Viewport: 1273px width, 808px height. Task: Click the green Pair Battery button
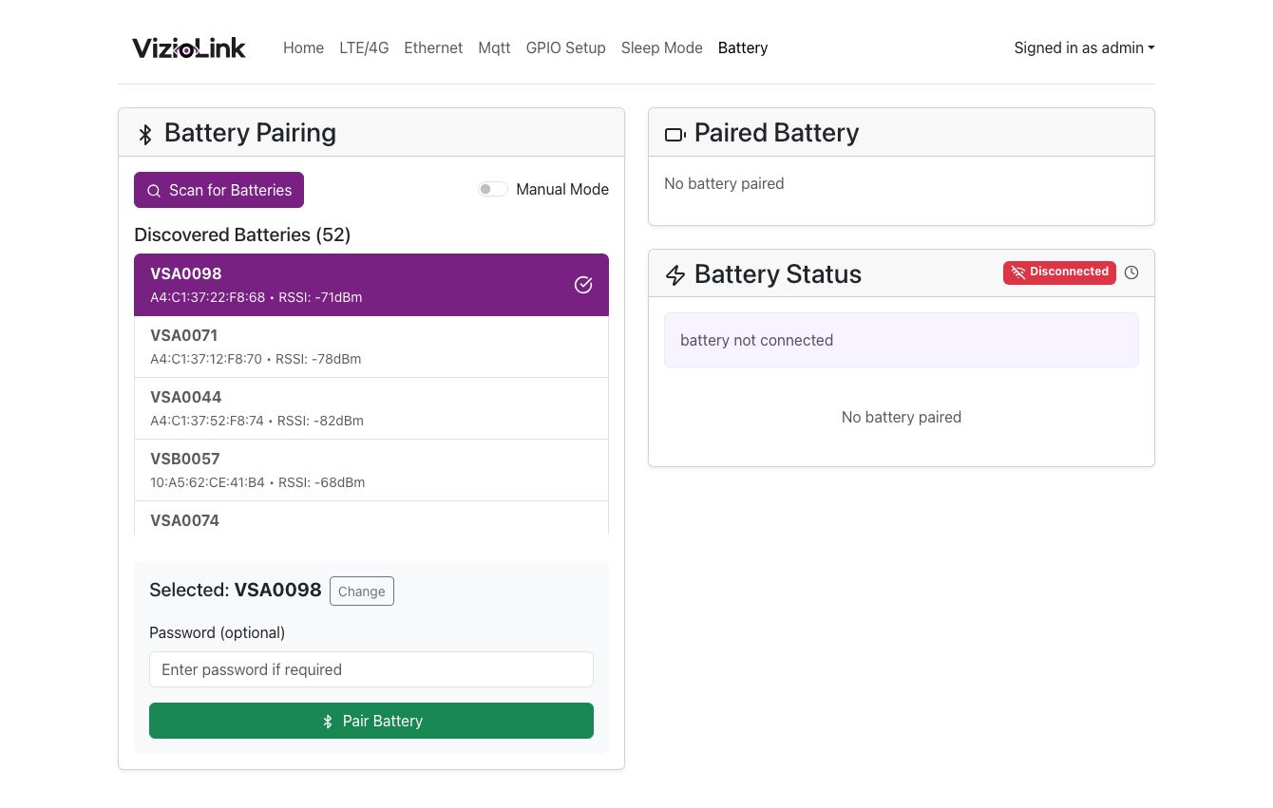371,721
